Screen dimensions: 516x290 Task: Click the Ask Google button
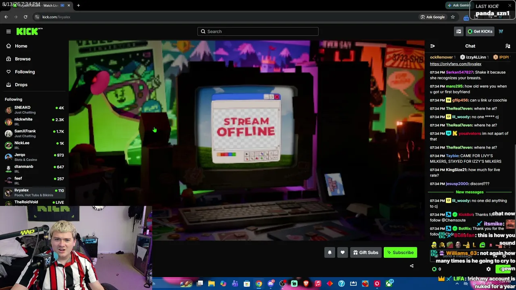click(433, 17)
